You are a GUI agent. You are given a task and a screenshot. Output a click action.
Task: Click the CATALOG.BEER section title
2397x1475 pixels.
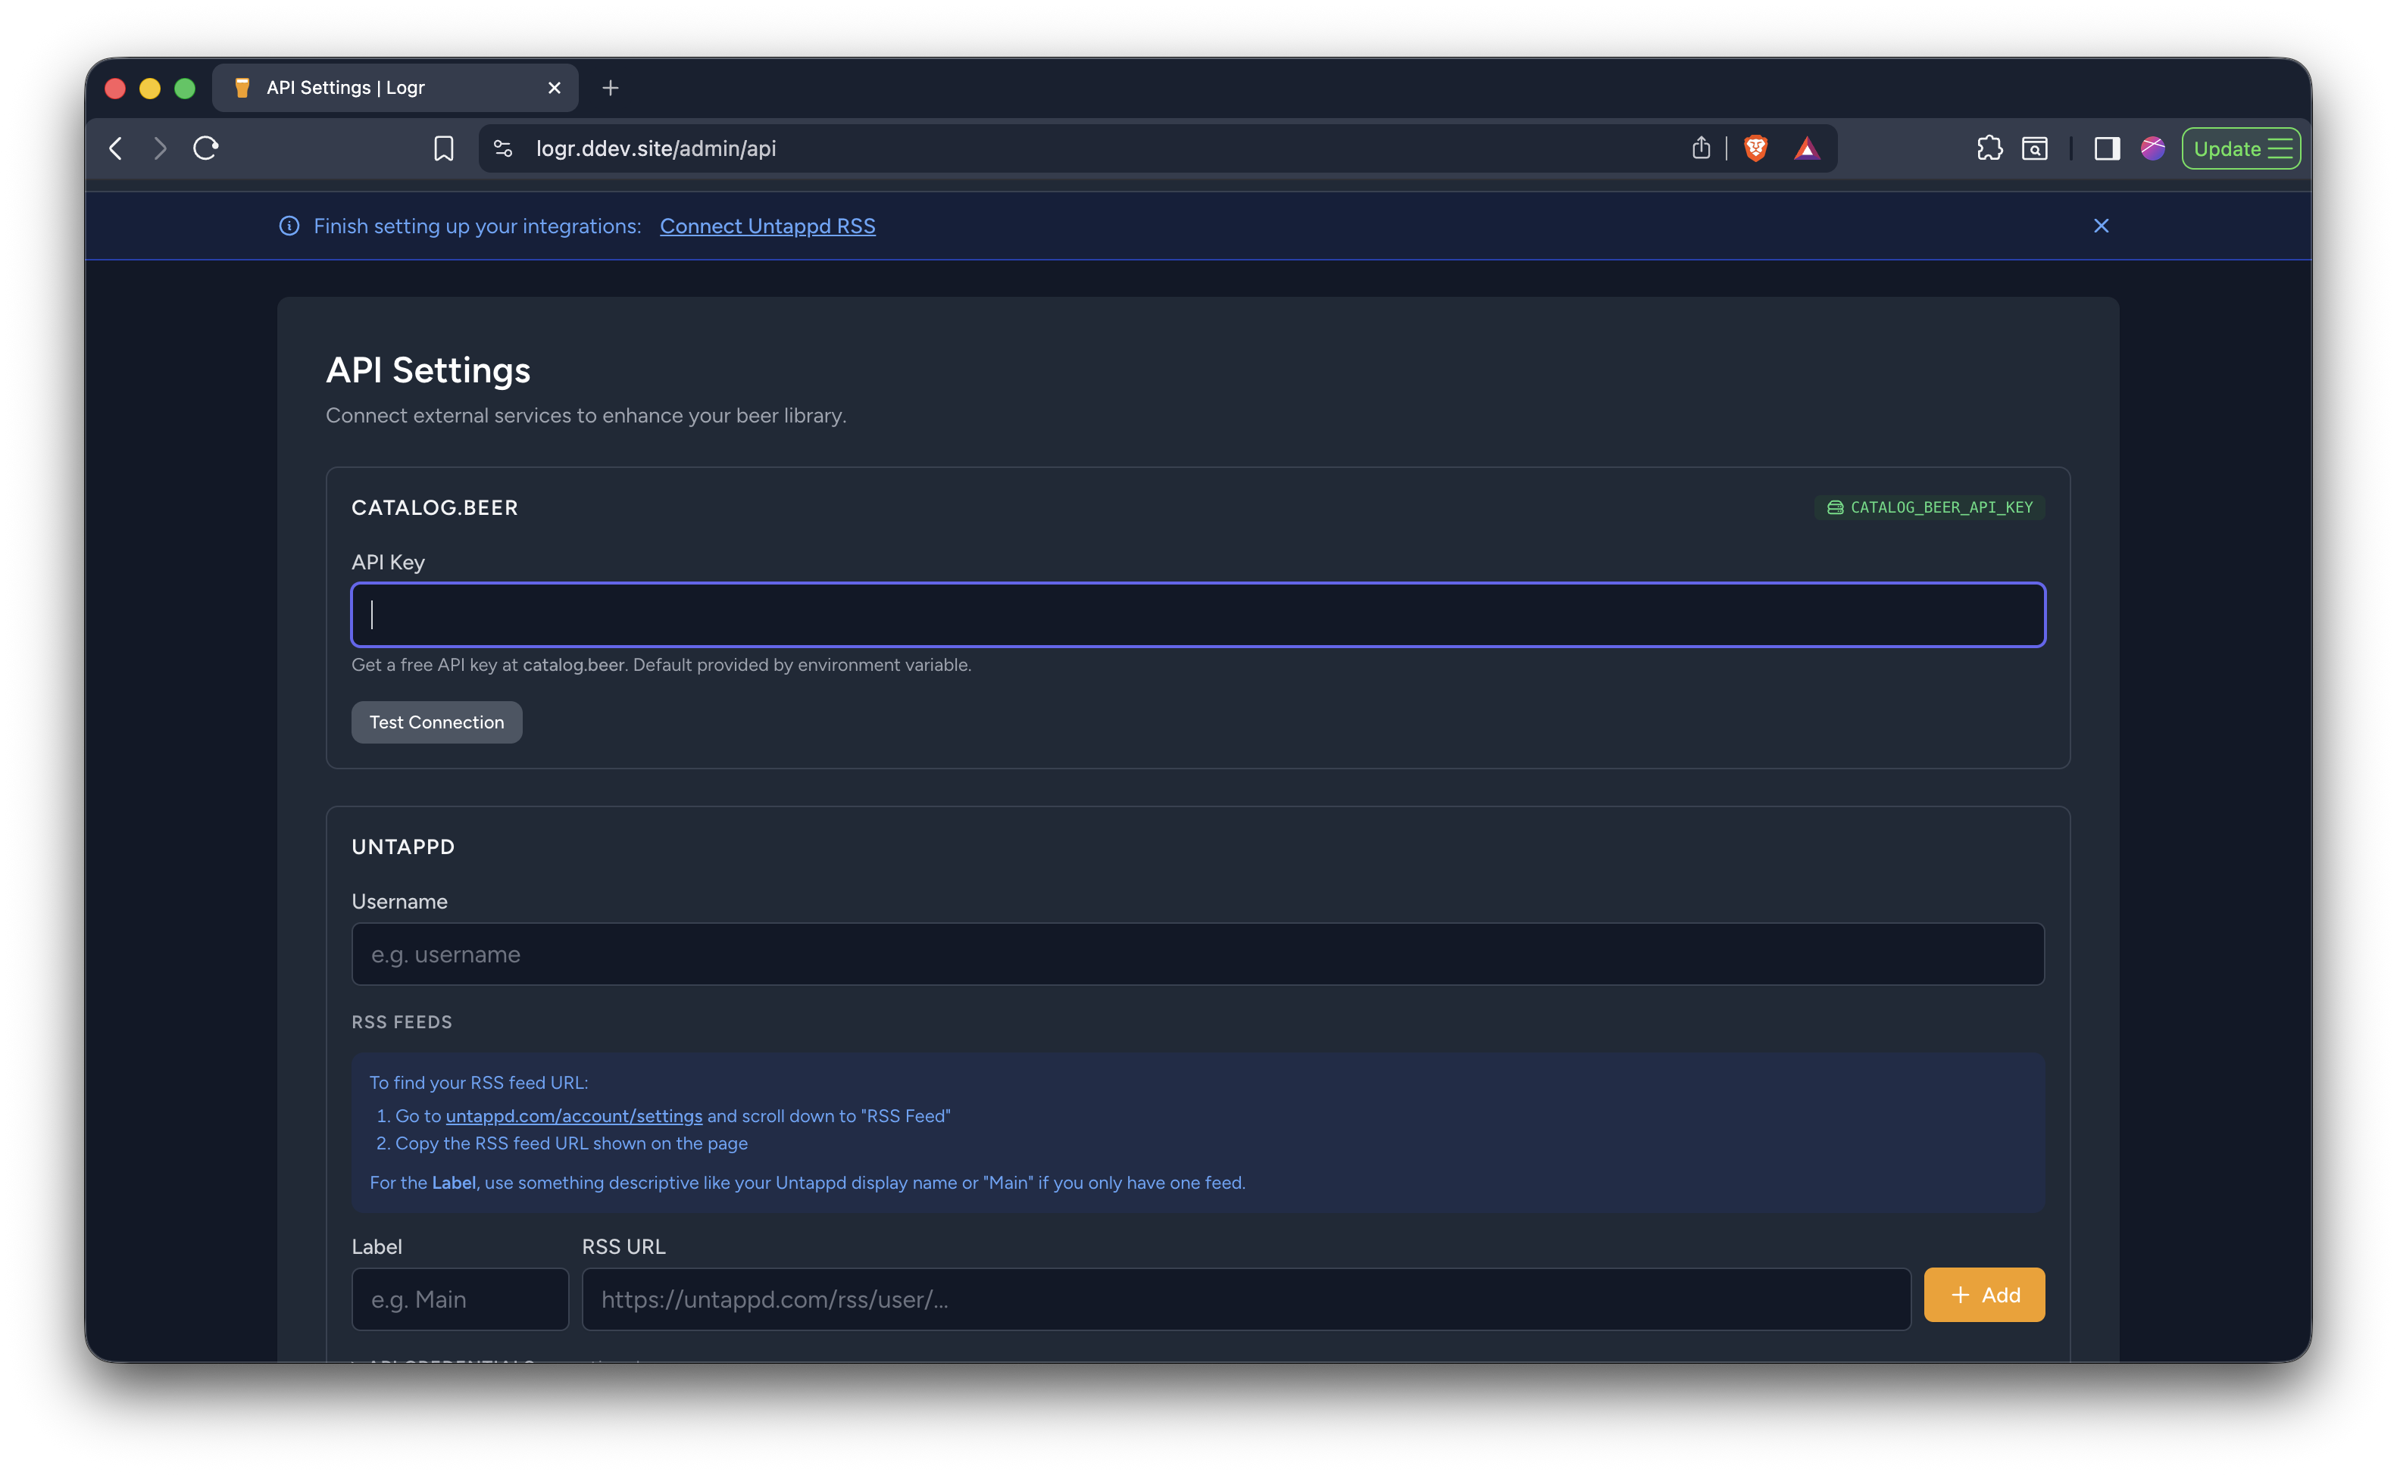tap(434, 507)
